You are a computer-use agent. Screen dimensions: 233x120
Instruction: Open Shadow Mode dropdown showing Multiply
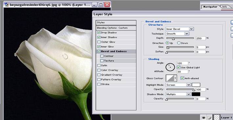coord(178,94)
